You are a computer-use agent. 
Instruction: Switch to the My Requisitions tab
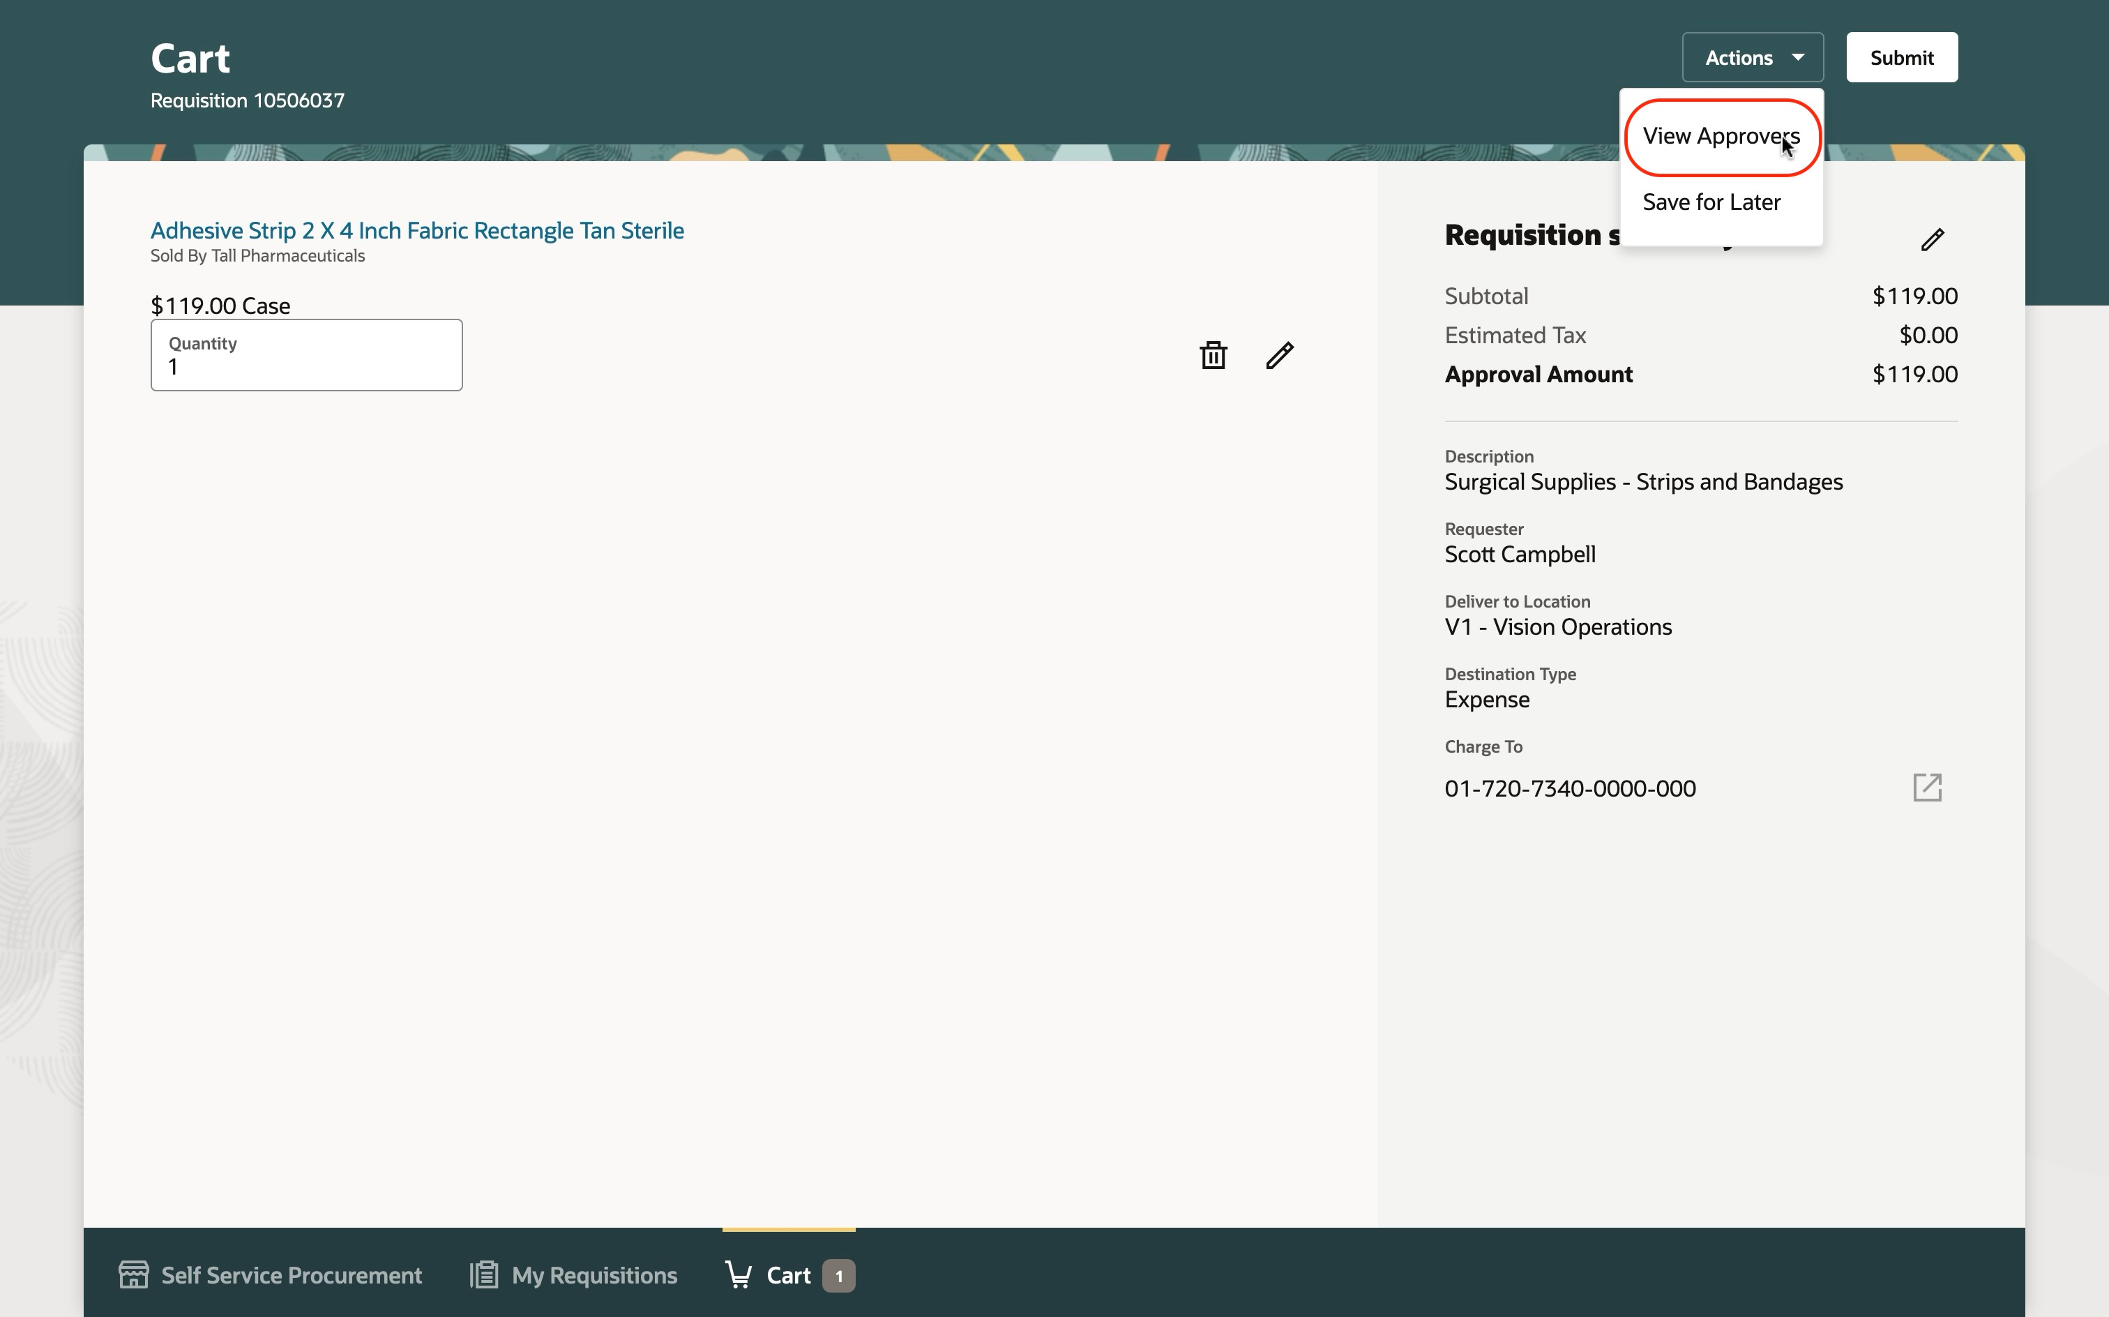[594, 1275]
